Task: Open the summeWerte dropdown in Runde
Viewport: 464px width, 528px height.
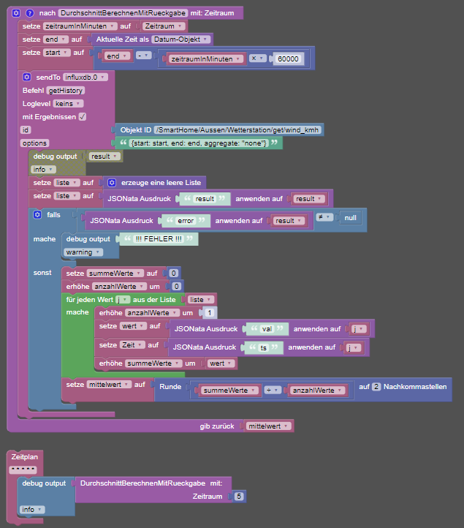Action: pos(230,391)
